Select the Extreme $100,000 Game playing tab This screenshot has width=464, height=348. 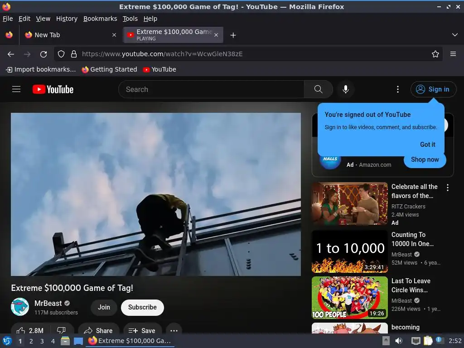(173, 35)
